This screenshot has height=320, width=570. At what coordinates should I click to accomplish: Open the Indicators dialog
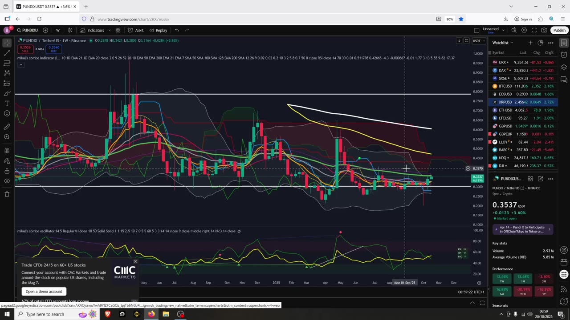(x=92, y=30)
